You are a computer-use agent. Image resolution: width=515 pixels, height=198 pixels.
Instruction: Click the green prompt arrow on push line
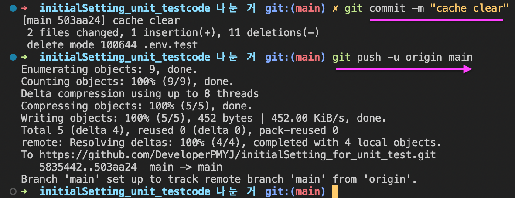pos(24,58)
